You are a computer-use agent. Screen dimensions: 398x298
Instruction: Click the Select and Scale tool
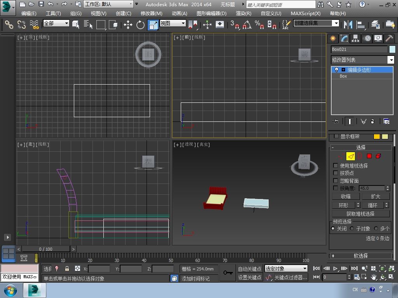[153, 25]
